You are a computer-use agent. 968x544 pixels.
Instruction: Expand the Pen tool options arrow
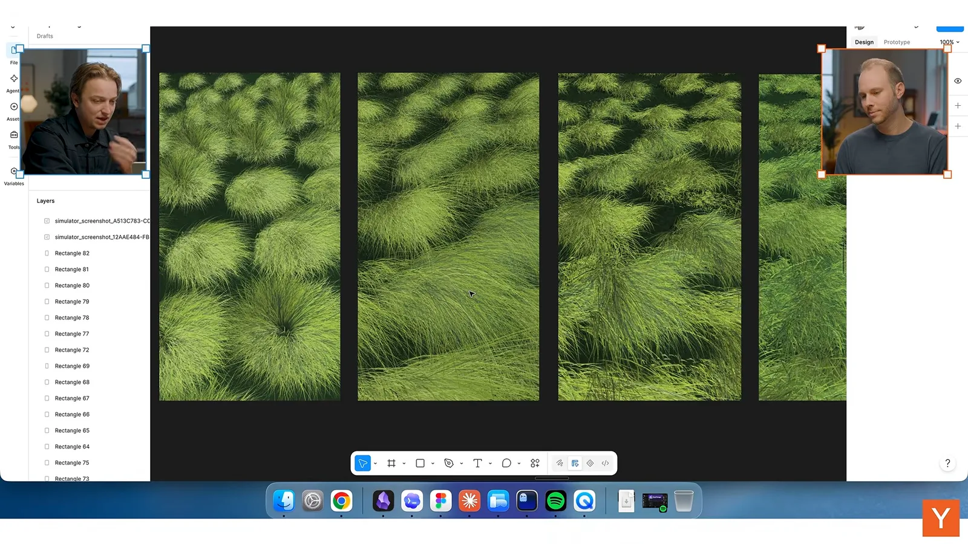click(x=461, y=464)
